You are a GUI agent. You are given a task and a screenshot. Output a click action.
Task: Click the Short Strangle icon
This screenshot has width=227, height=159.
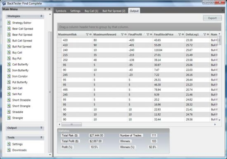(9, 106)
